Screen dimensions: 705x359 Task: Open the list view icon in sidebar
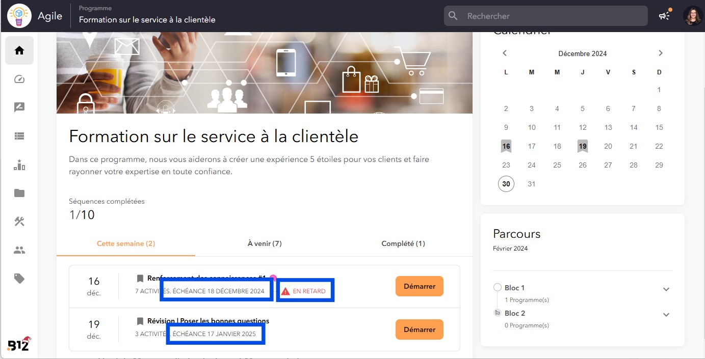point(19,136)
